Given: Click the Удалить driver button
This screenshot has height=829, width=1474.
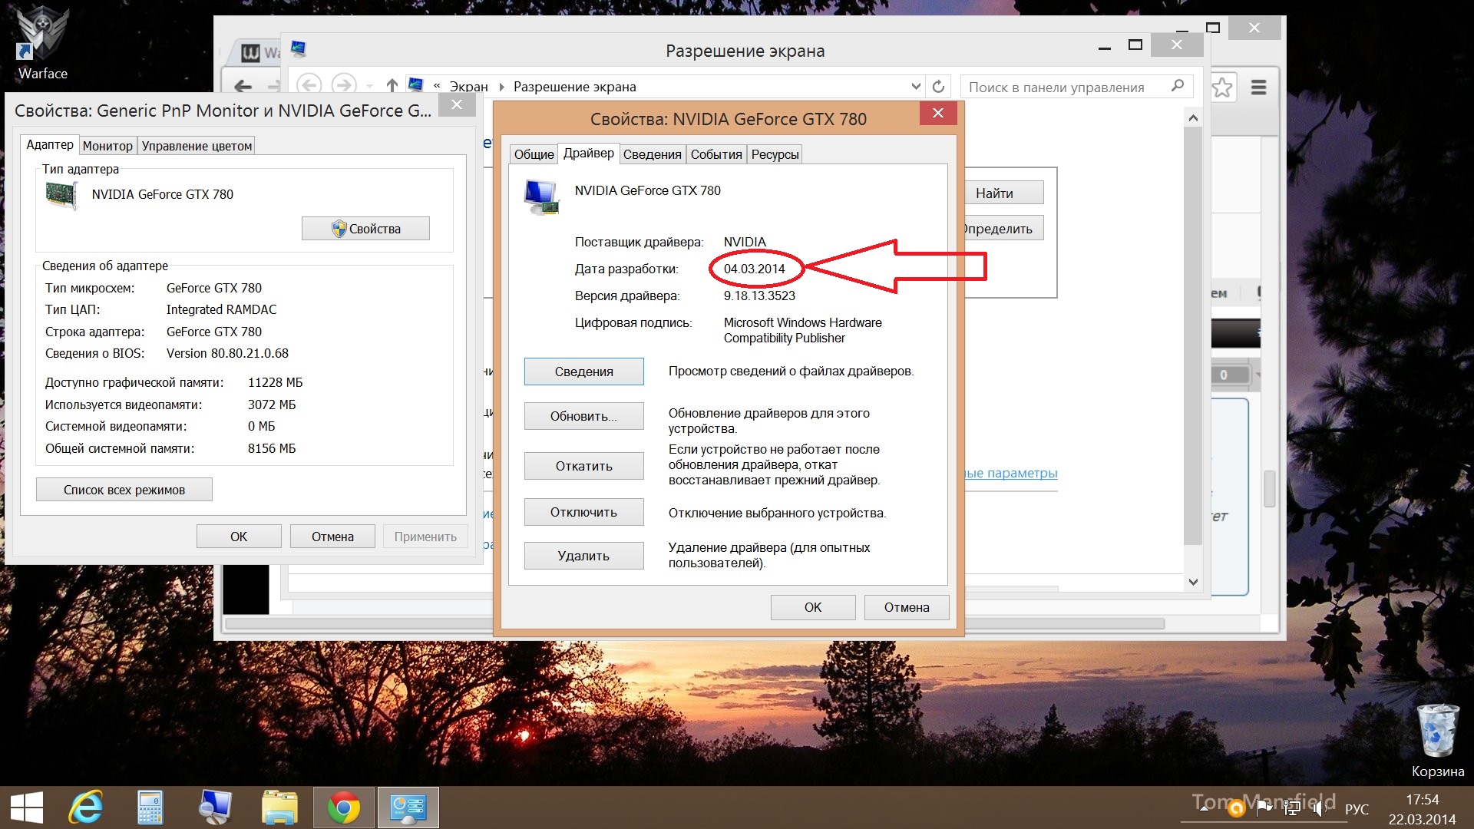Looking at the screenshot, I should (x=584, y=556).
